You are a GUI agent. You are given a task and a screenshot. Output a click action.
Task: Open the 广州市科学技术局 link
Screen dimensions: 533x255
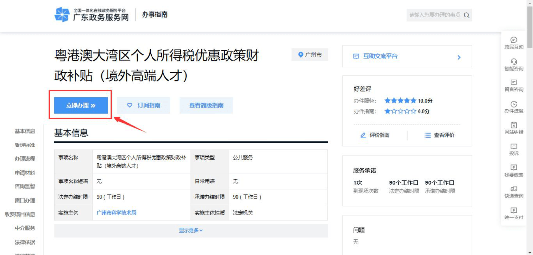click(x=116, y=213)
